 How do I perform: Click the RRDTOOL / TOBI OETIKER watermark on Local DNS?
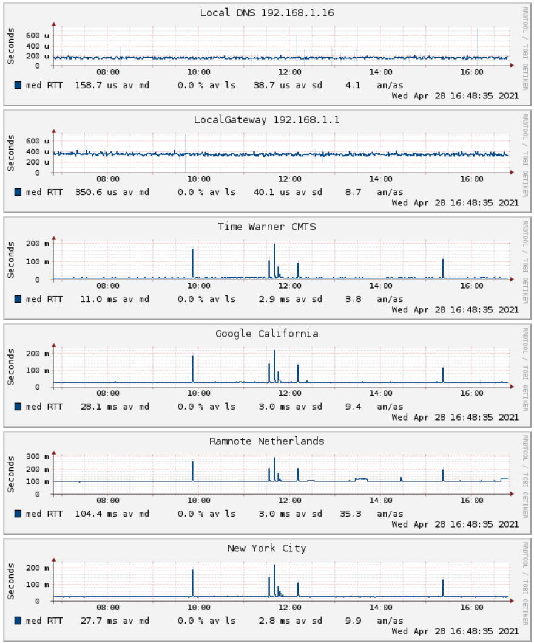525,47
